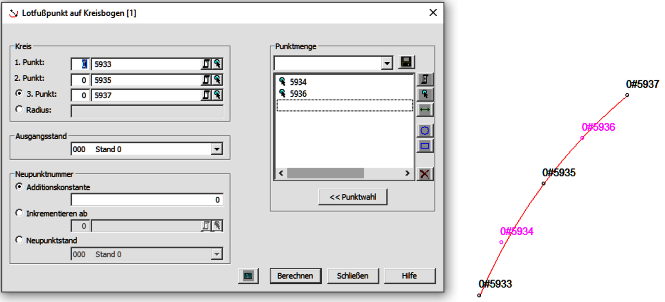Select point 5934 in the Punktmenge list
The height and width of the screenshot is (302, 665).
tap(298, 82)
